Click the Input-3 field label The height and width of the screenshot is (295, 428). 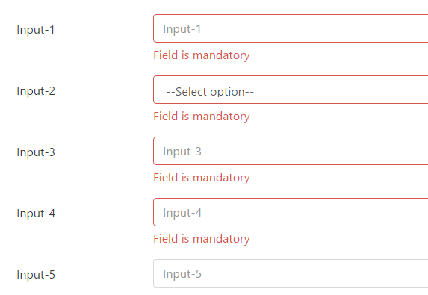pyautogui.click(x=36, y=152)
